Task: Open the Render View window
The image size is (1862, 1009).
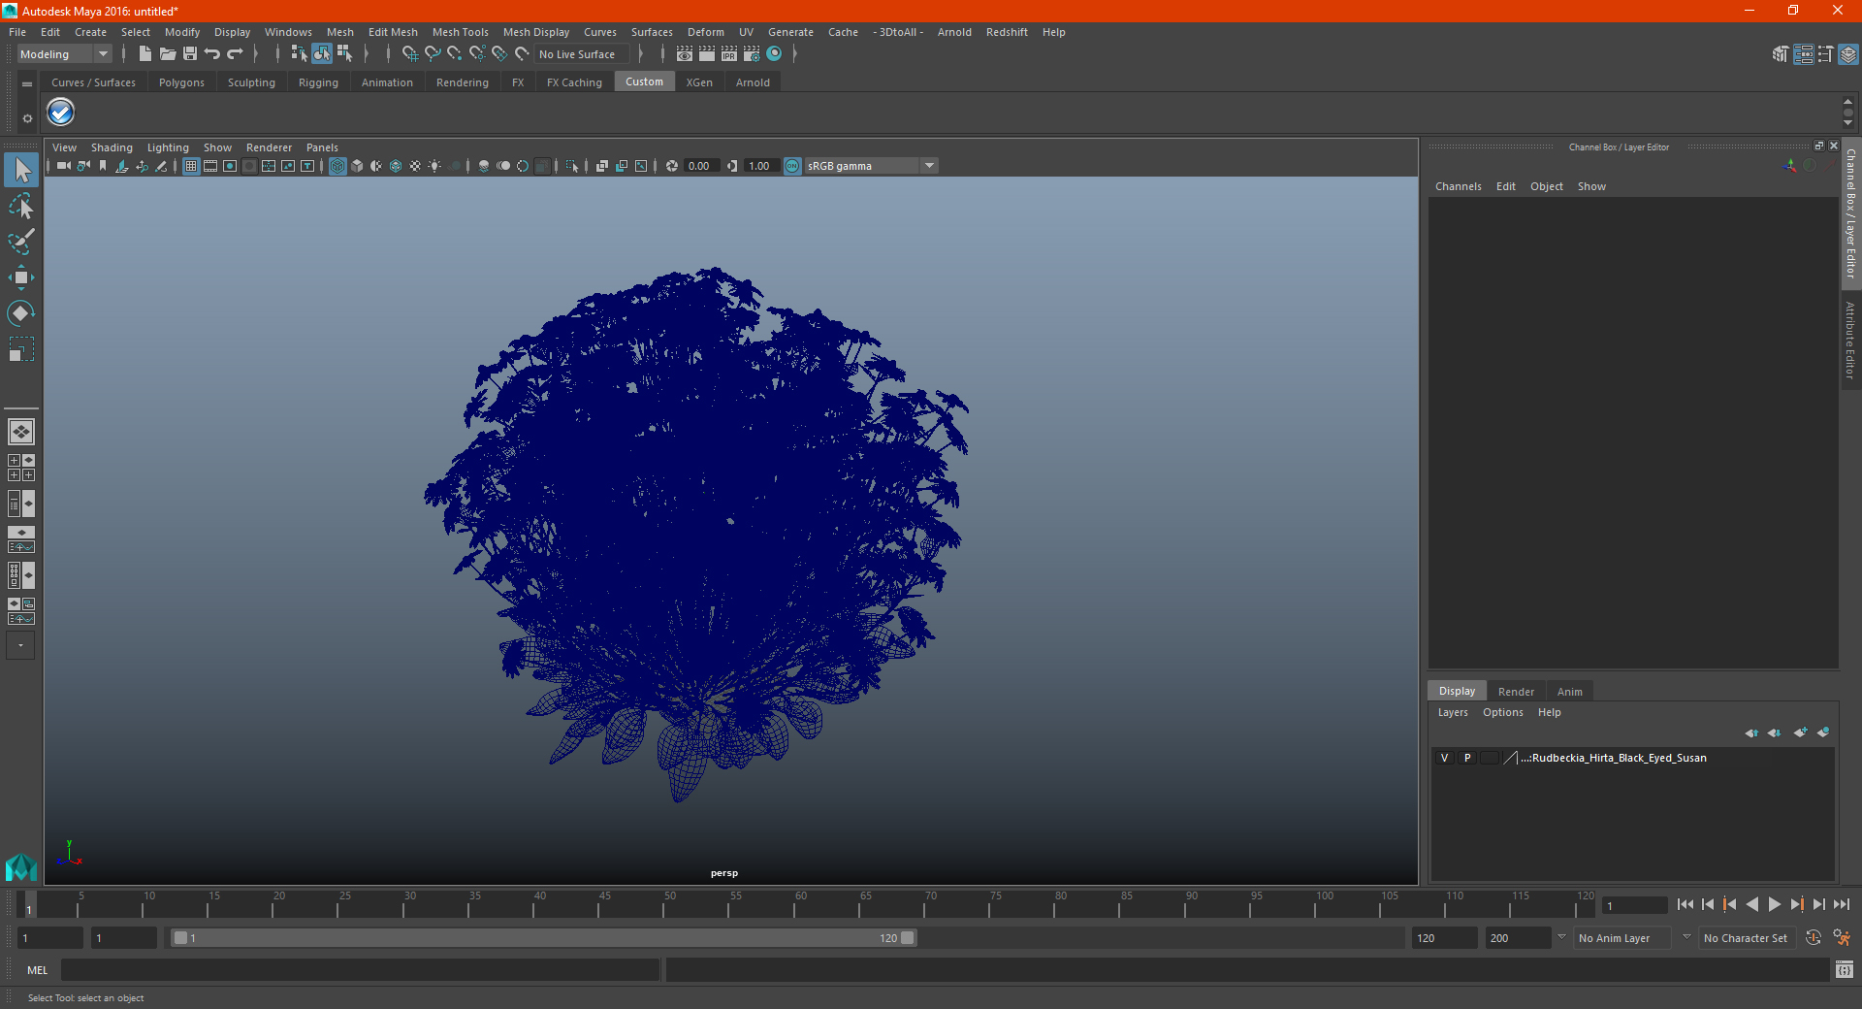Action: (685, 54)
